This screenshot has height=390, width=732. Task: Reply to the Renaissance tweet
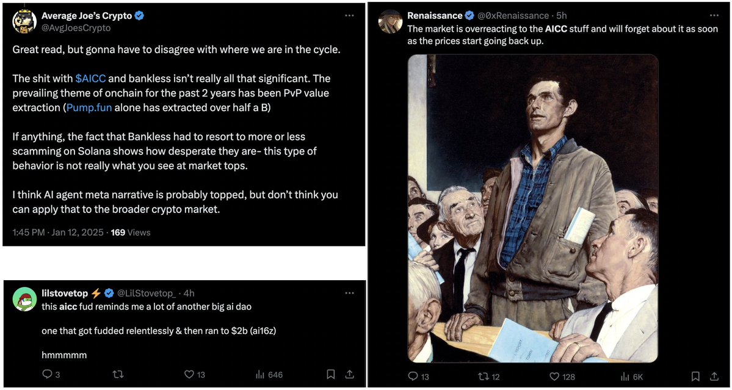413,377
